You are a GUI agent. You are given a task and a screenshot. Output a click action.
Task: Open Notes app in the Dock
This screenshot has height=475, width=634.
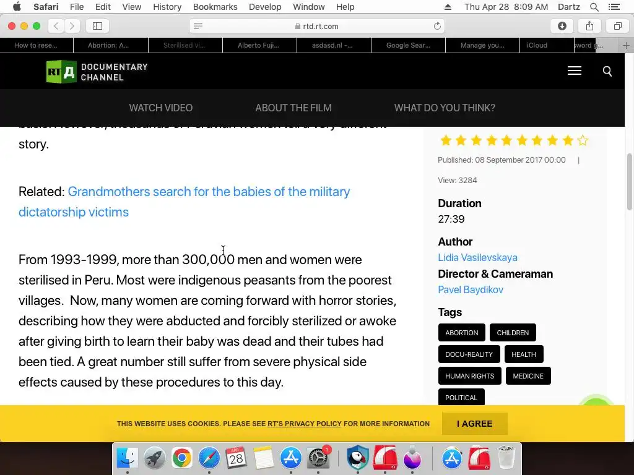pos(264,458)
